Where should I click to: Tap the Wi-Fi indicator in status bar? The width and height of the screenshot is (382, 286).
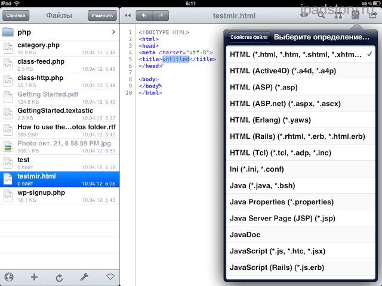coord(17,3)
